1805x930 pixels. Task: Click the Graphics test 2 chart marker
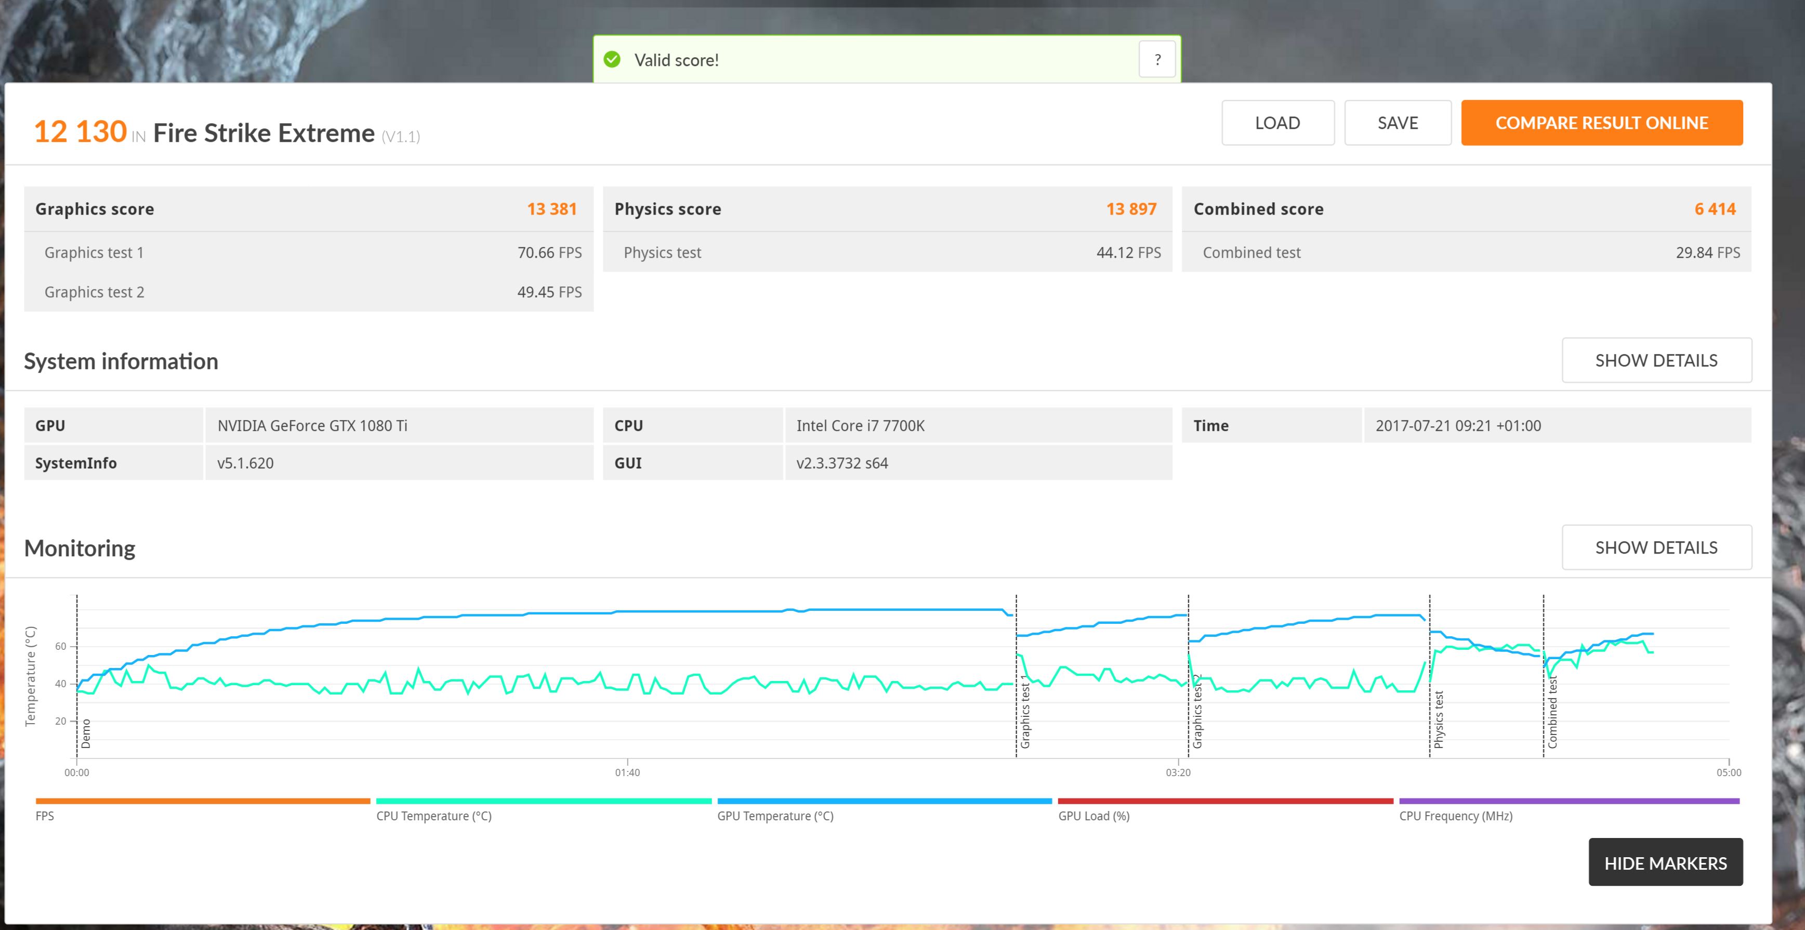[x=1197, y=711]
